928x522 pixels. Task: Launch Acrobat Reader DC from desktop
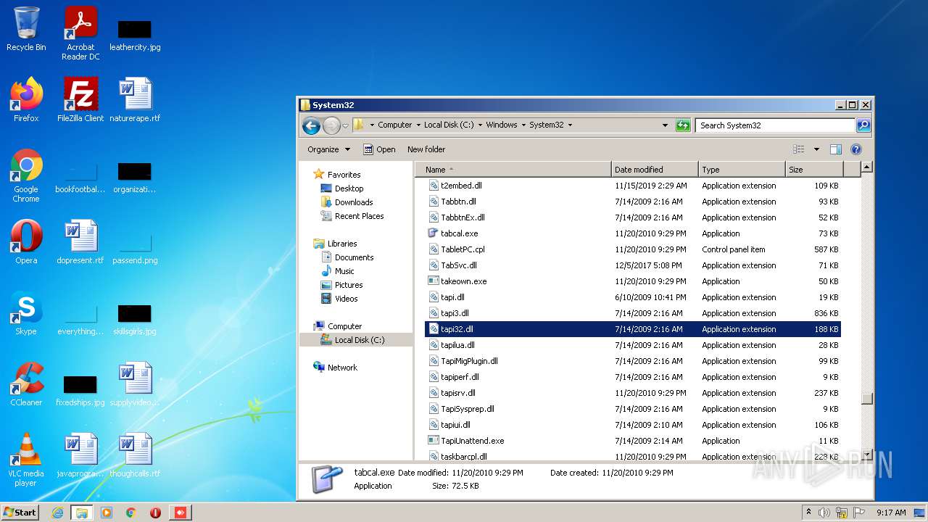(80, 33)
